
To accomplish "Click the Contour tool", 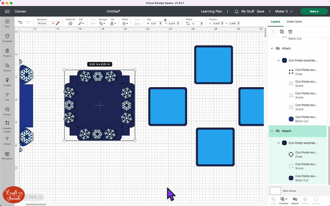I will tap(316, 200).
